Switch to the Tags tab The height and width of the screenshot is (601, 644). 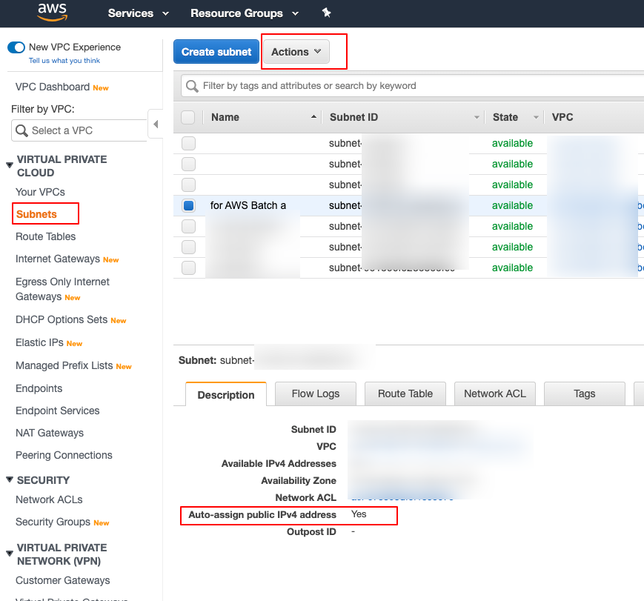(x=585, y=394)
